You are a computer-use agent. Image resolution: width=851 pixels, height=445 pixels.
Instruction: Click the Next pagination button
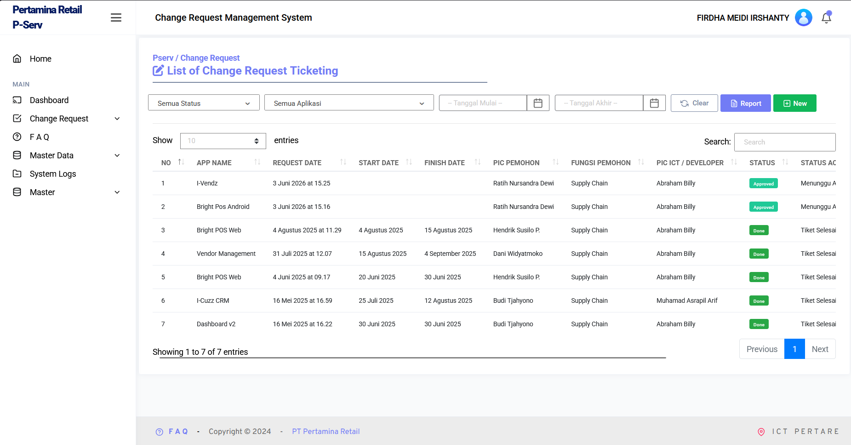[x=820, y=349]
